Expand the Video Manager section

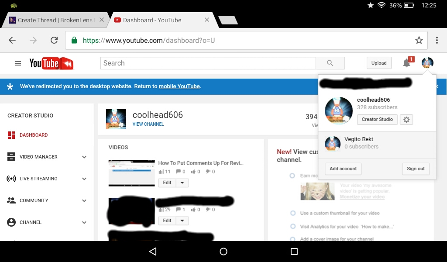(x=84, y=157)
